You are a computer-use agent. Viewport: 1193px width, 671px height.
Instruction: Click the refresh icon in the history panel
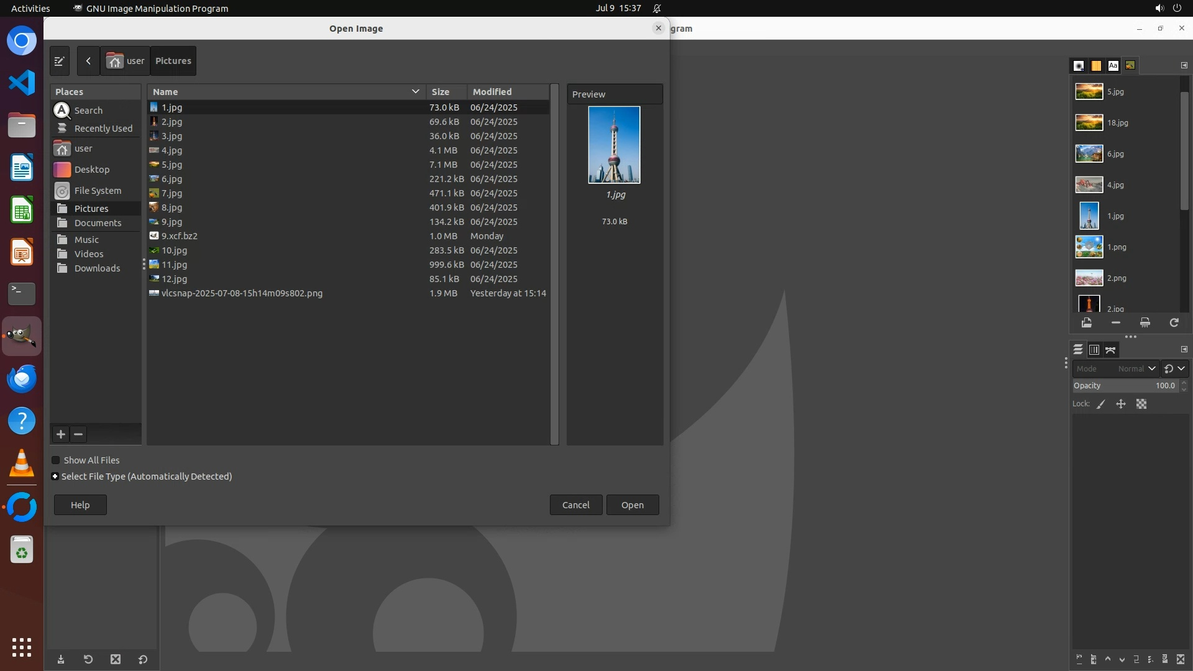coord(1174,322)
